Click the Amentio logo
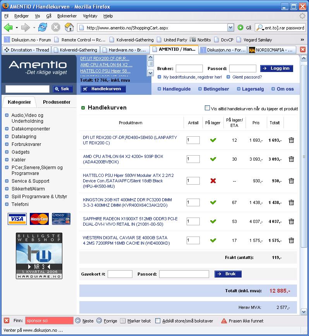Viewport: 309px width, 336px height. (38, 67)
